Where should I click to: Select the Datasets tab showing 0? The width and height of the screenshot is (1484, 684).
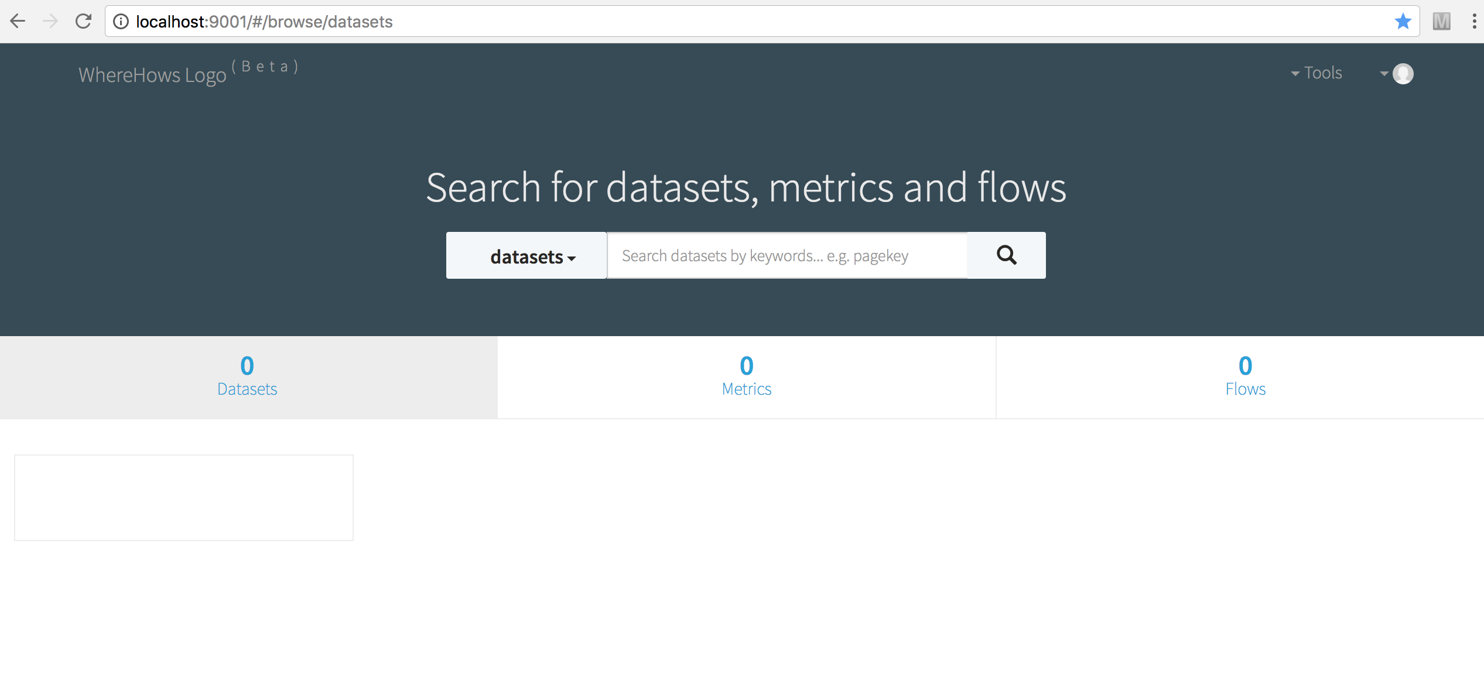point(247,377)
